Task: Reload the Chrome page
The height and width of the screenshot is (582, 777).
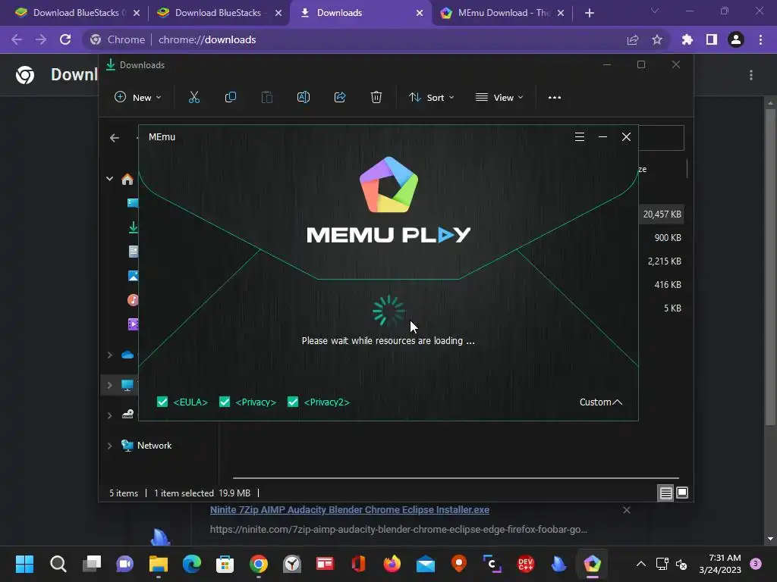Action: 65,39
